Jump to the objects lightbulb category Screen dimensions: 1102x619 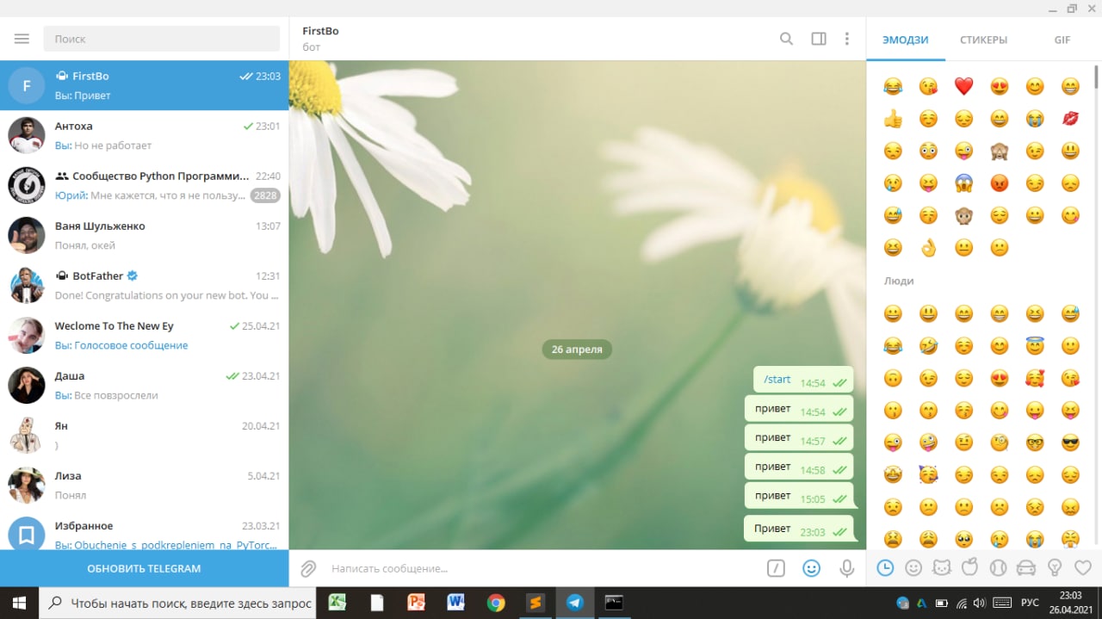[x=1054, y=567]
